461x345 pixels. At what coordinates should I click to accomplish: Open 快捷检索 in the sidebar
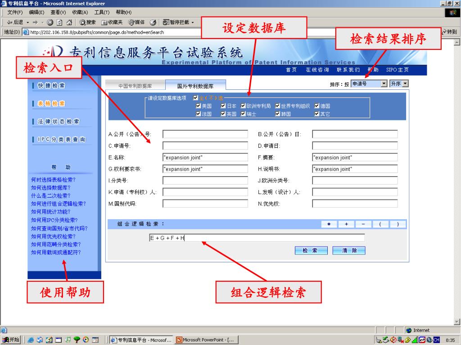click(x=51, y=85)
